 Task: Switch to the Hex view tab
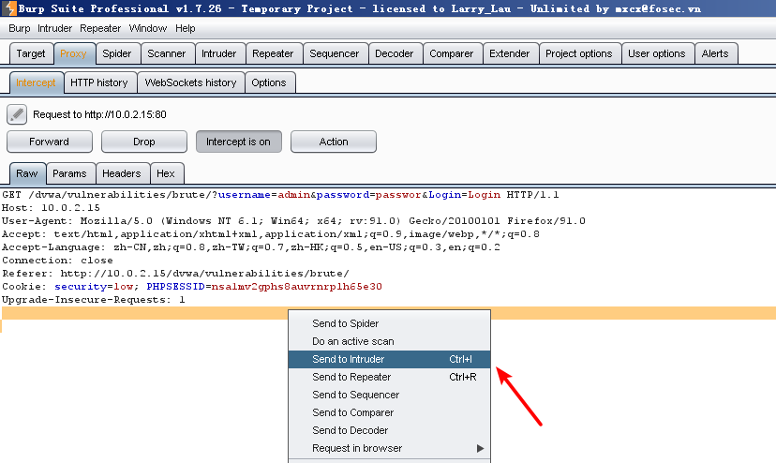(166, 173)
